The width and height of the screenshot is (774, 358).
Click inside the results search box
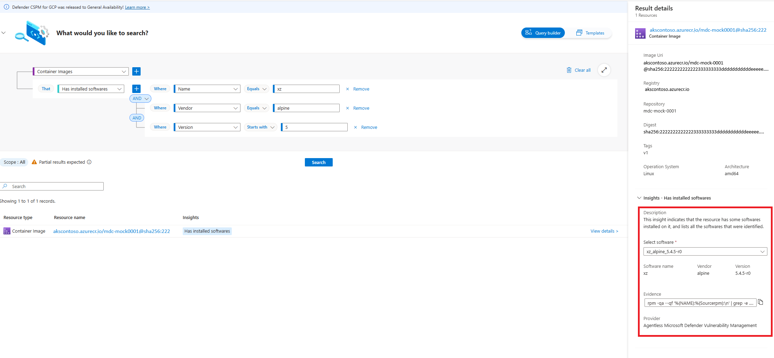click(x=52, y=186)
